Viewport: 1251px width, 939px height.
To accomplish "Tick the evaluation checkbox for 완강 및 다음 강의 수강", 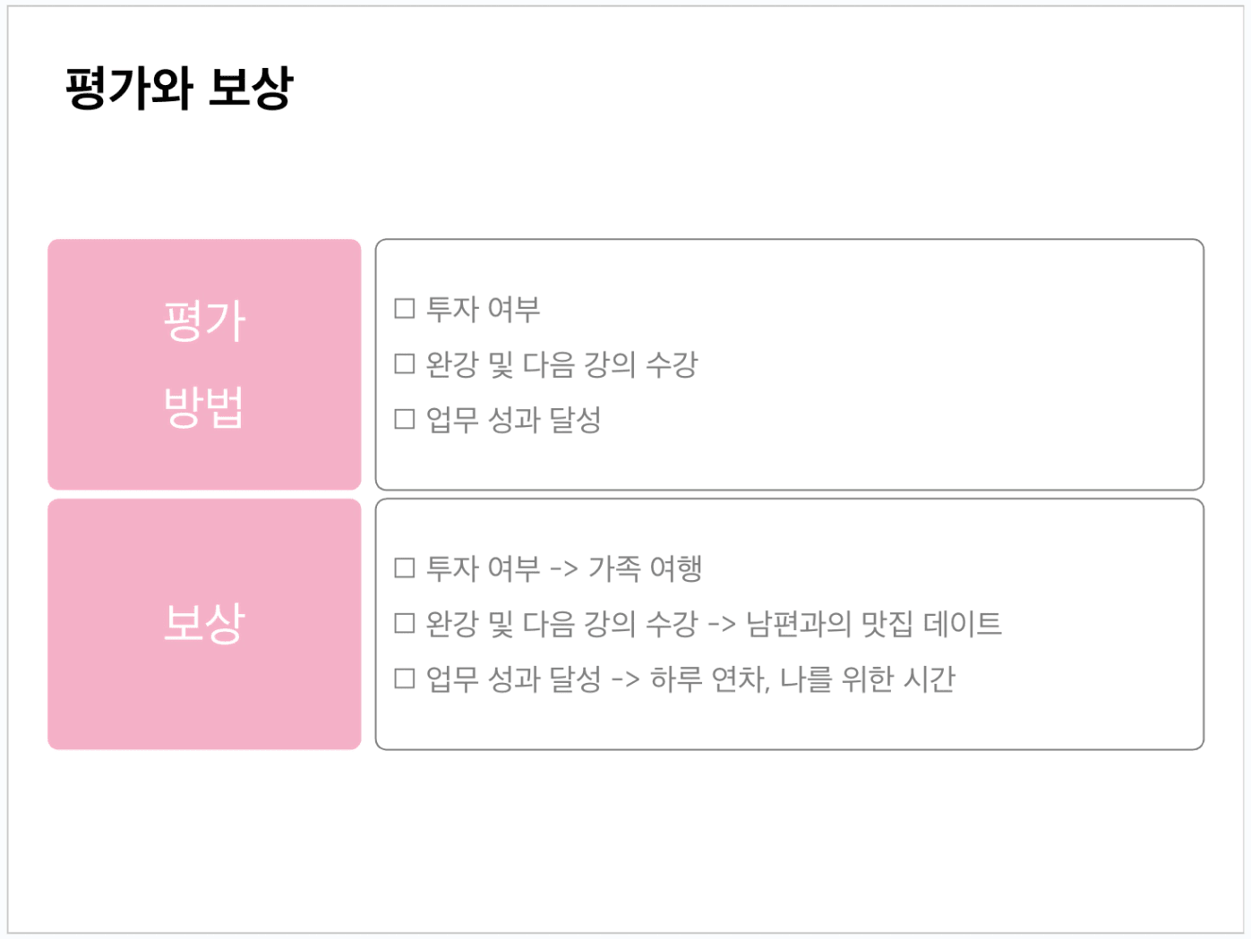I will [x=405, y=364].
